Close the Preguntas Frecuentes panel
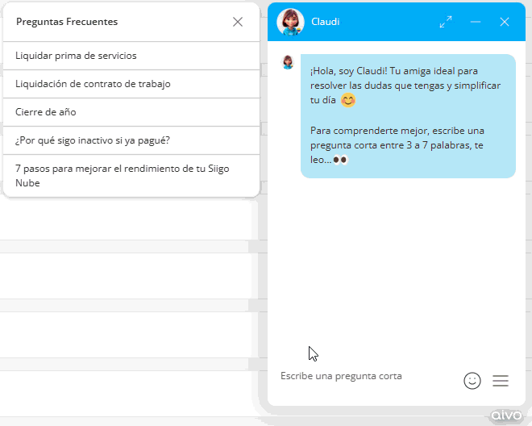The width and height of the screenshot is (532, 426). point(238,22)
